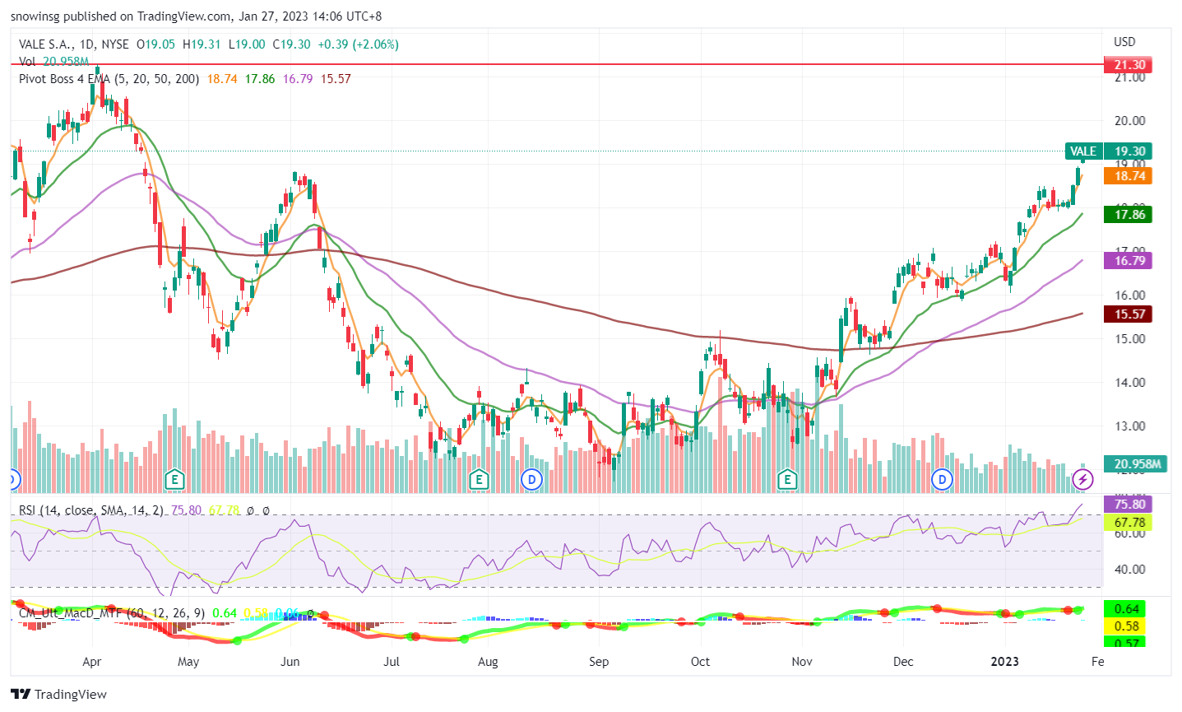Click the green 0.64 MACD axis label
Screen dimensions: 1182x712
click(x=1126, y=609)
